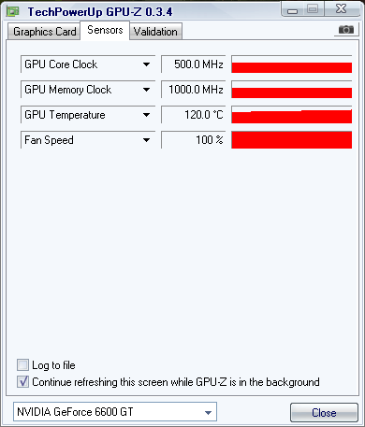365x427 pixels.
Task: Minimize the GPU-Z window
Action: (x=292, y=9)
